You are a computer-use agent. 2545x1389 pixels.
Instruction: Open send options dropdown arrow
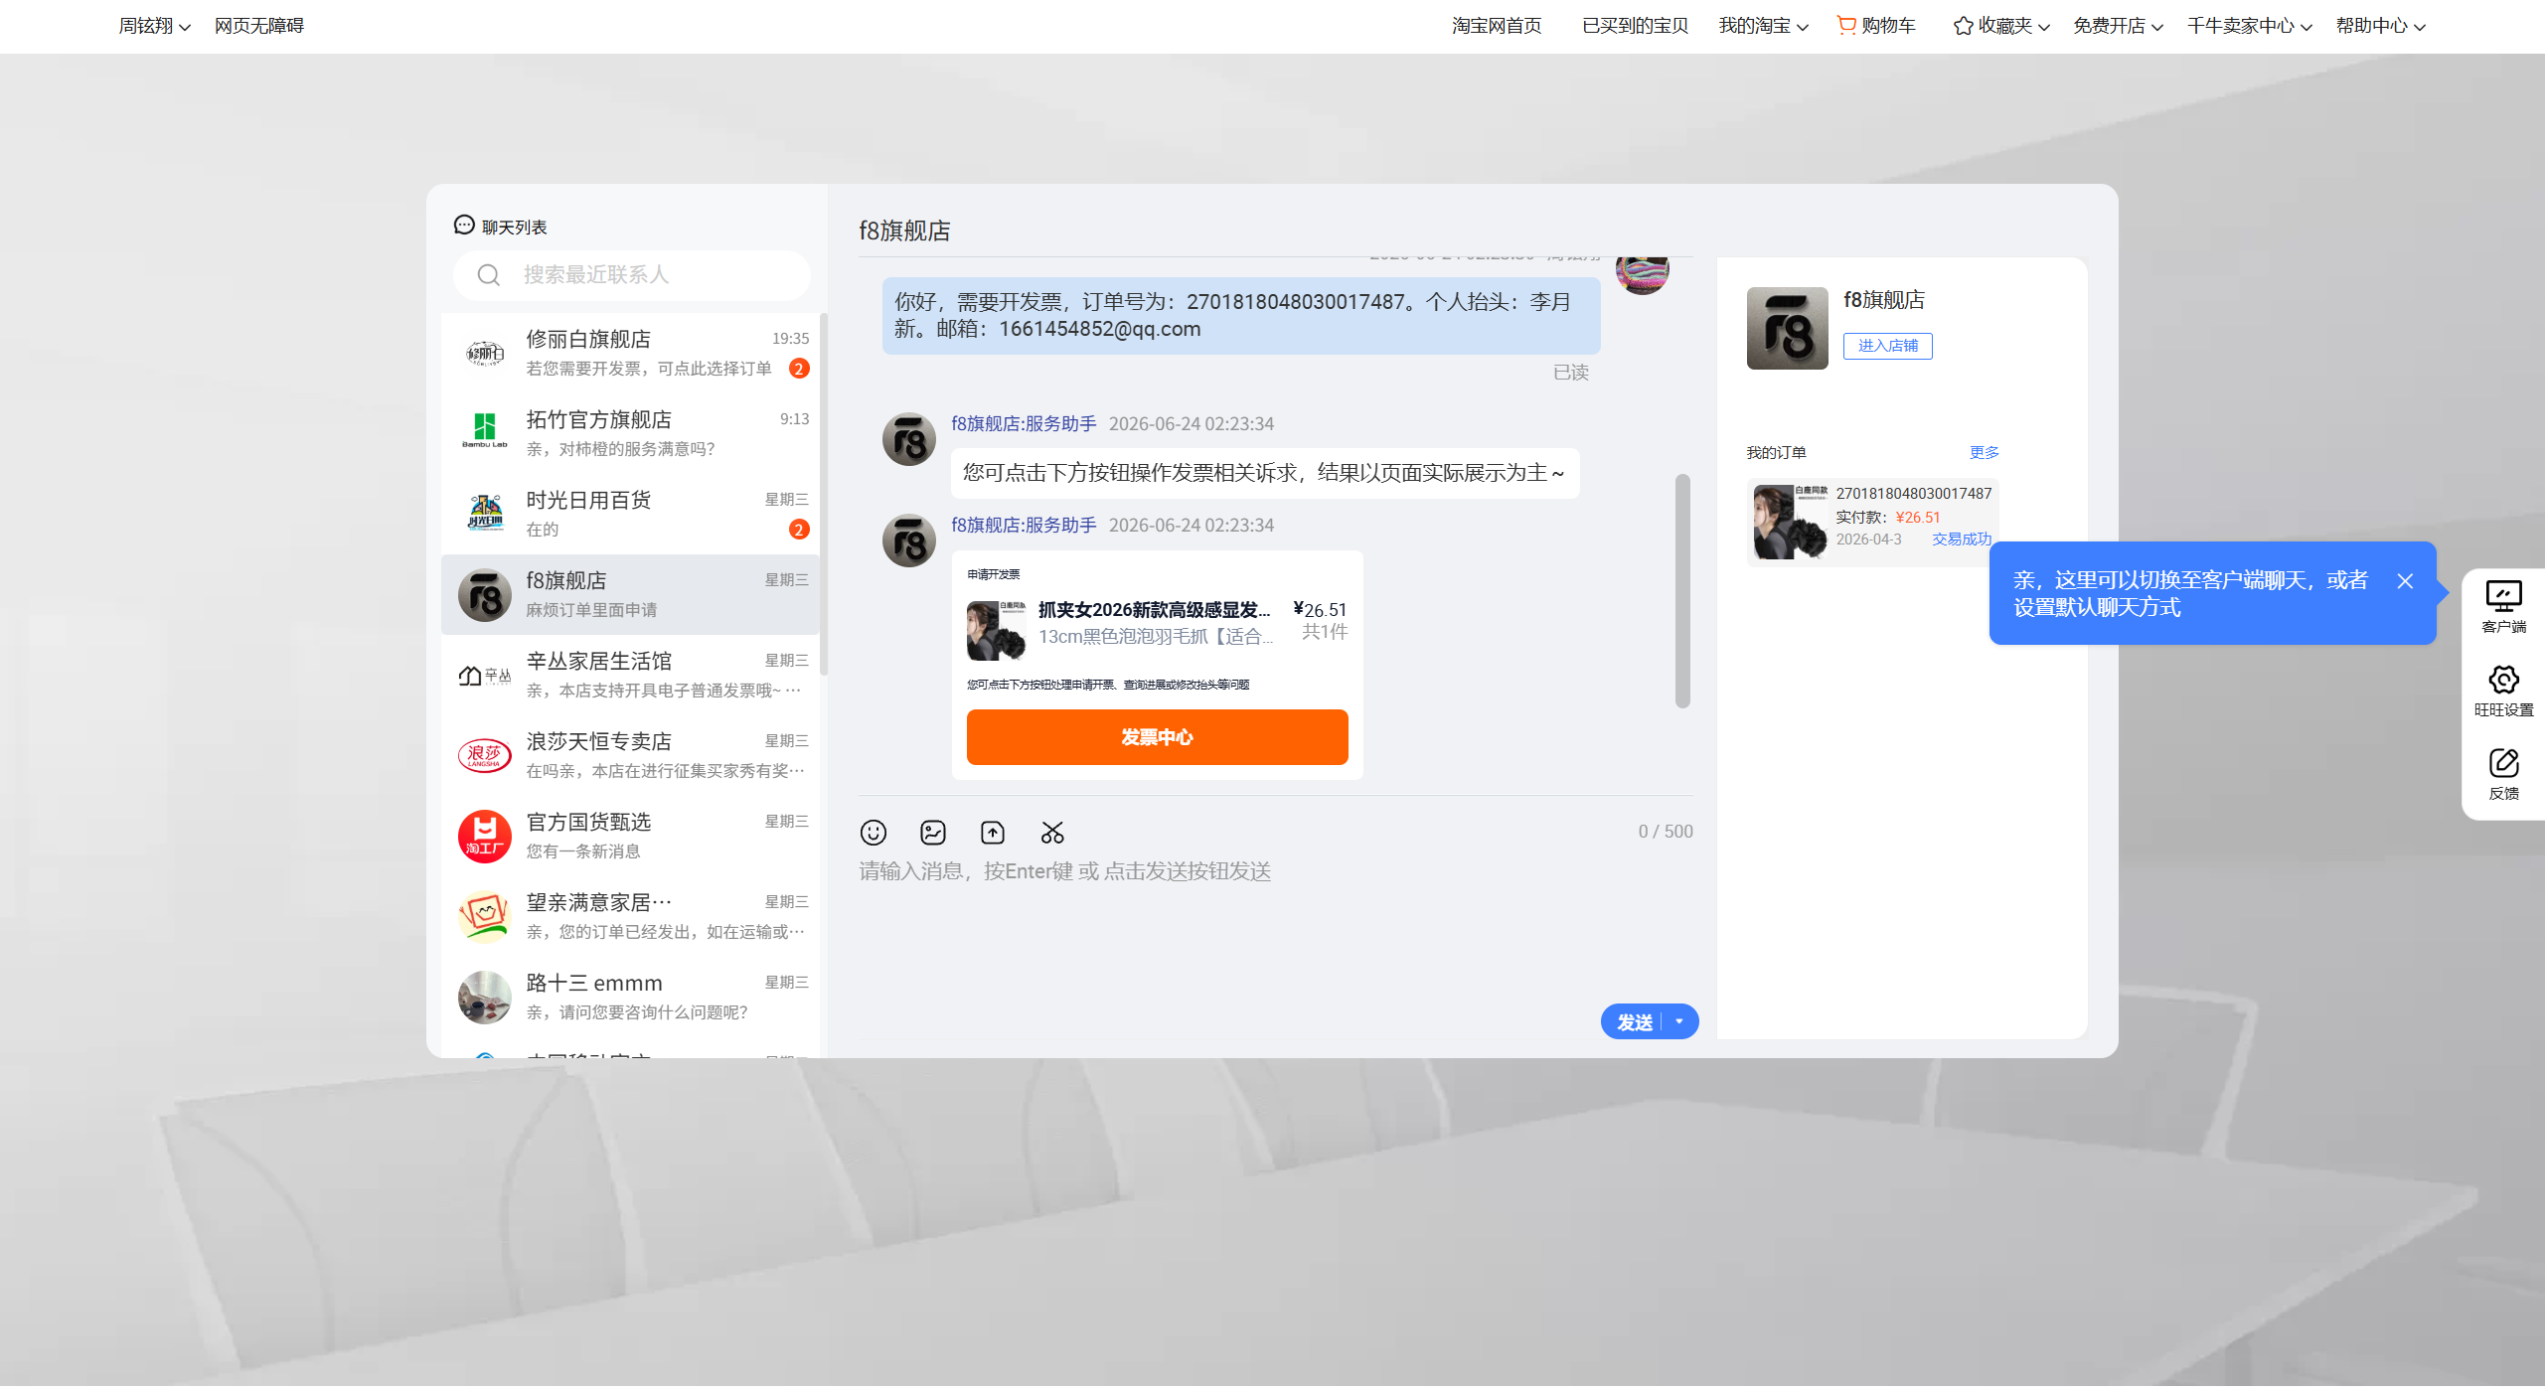click(x=1680, y=1022)
